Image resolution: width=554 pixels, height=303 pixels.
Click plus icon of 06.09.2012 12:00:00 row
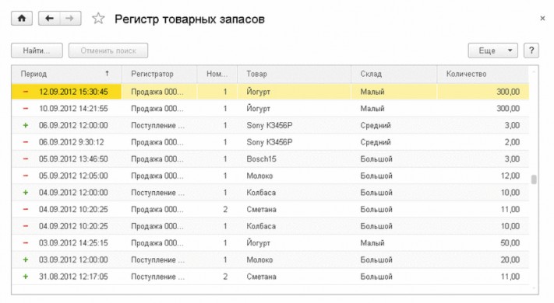click(x=26, y=125)
